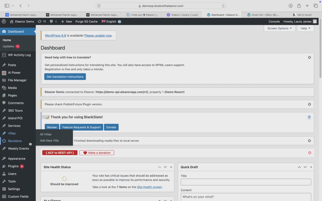This screenshot has height=201, width=322.
Task: Open the Weekly Events menu
Action: click(18, 149)
